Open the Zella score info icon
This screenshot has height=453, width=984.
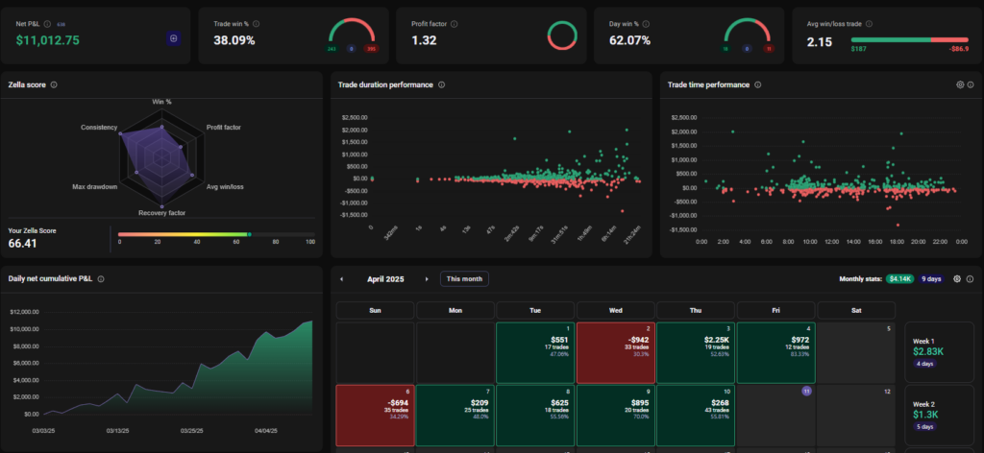coord(54,84)
